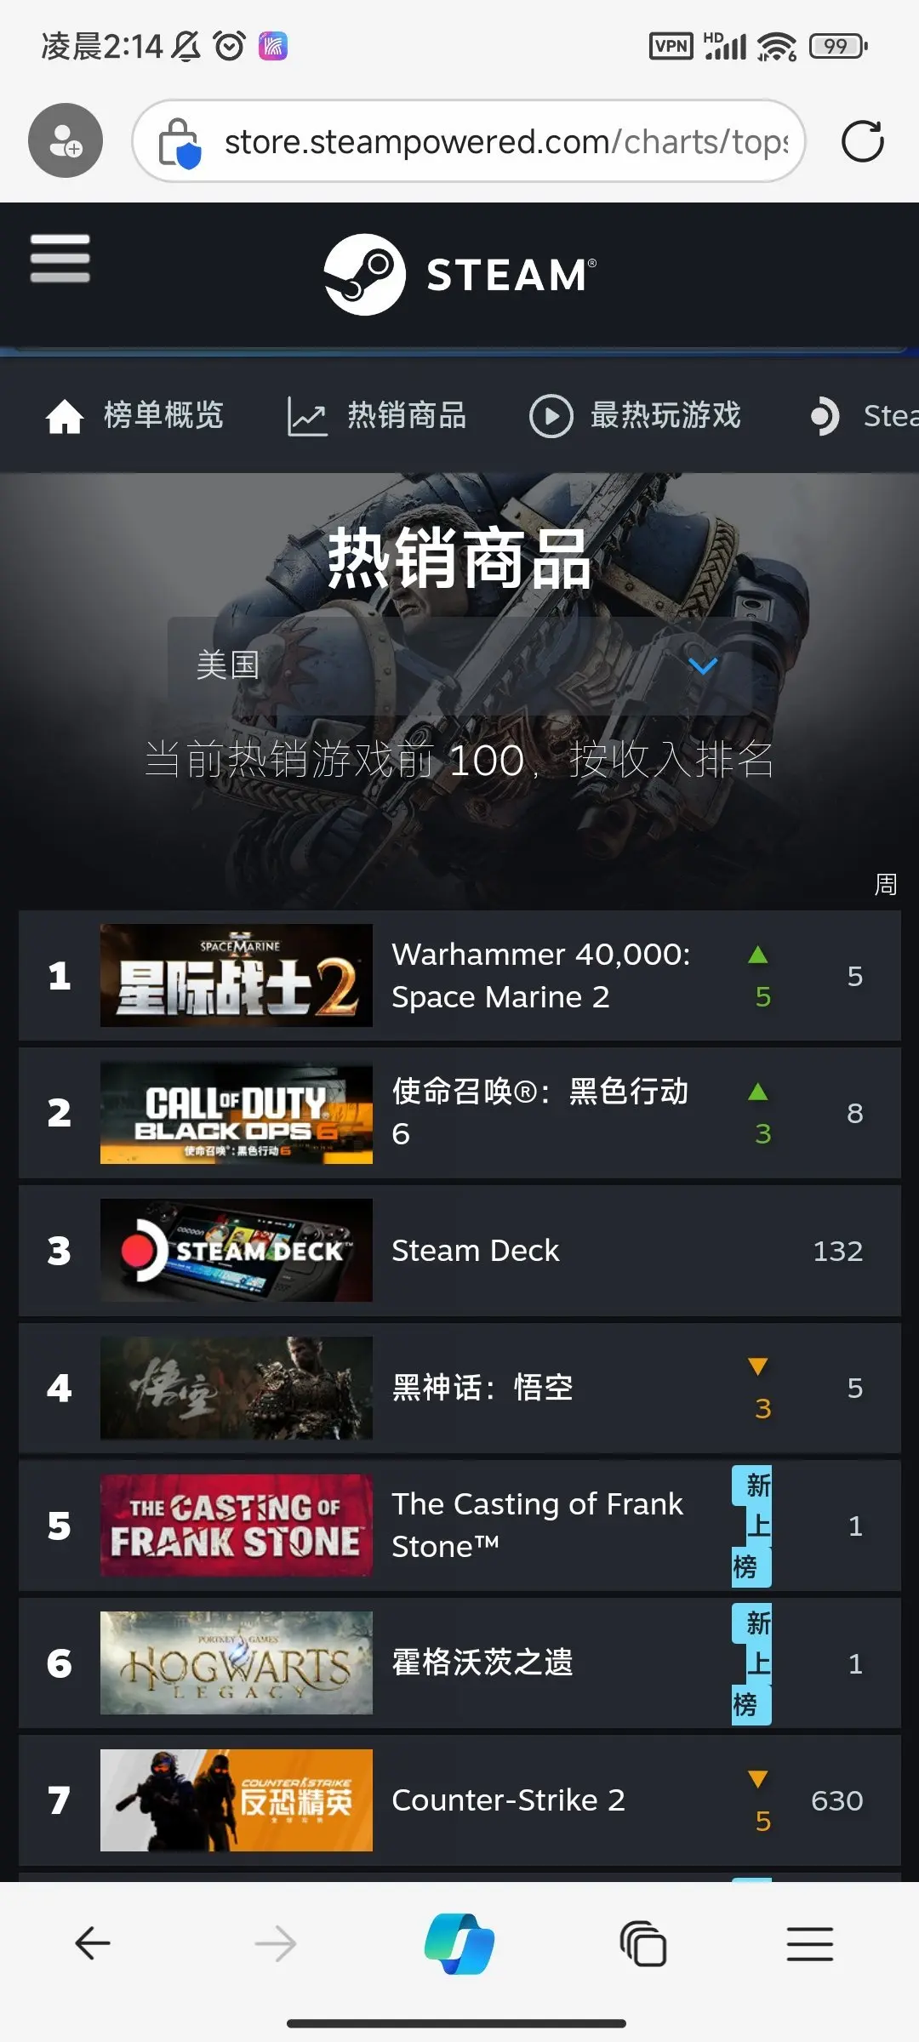Open the Steam hamburger menu
Viewport: 919px width, 2042px height.
(60, 258)
